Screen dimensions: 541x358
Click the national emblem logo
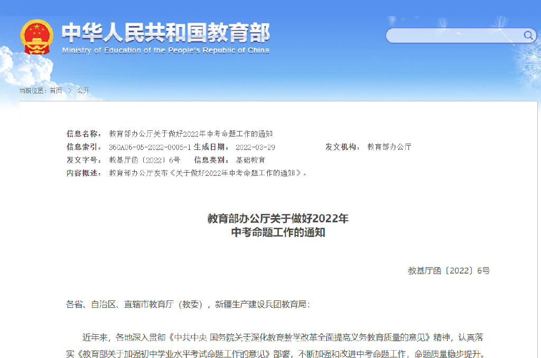(36, 36)
